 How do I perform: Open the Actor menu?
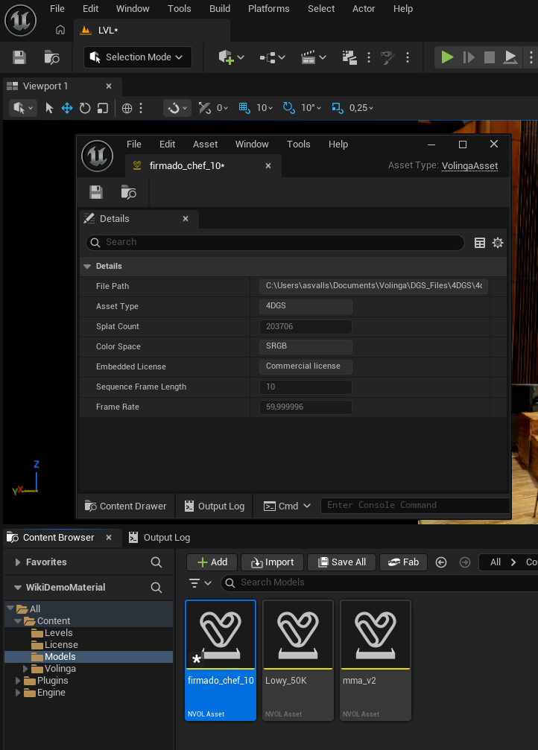364,9
